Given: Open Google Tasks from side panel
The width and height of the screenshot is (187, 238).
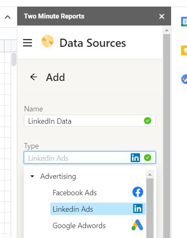Looking at the screenshot, I should pyautogui.click(x=184, y=79).
